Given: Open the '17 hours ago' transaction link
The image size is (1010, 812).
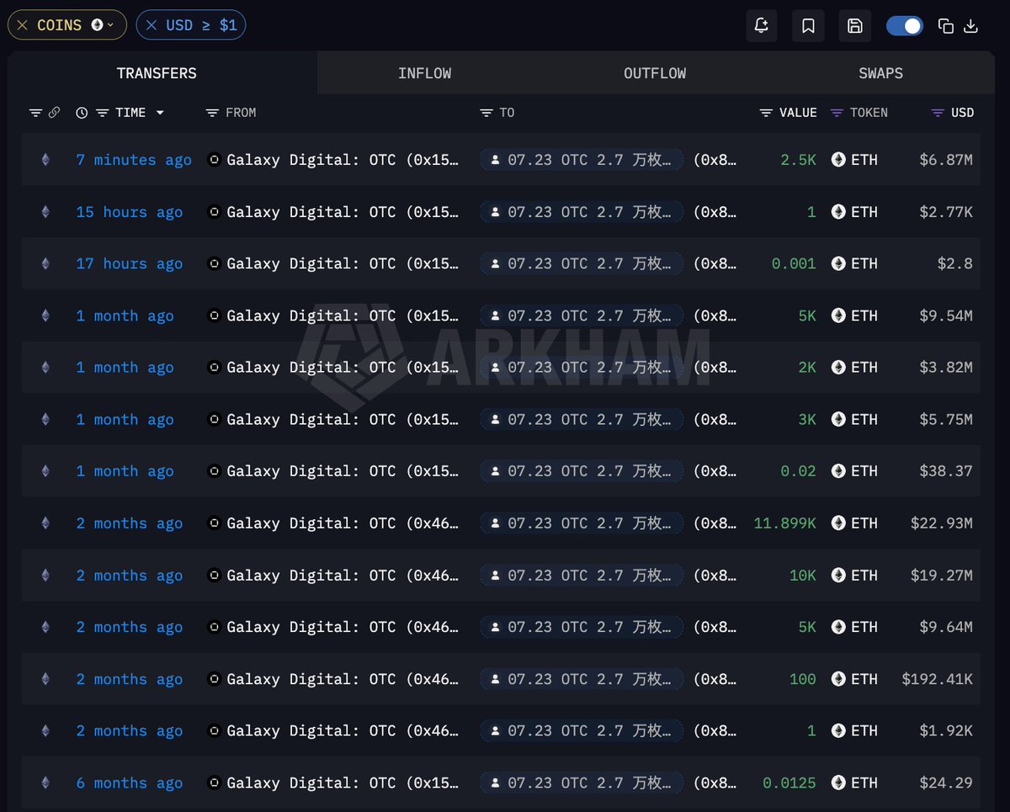Looking at the screenshot, I should click(x=130, y=263).
